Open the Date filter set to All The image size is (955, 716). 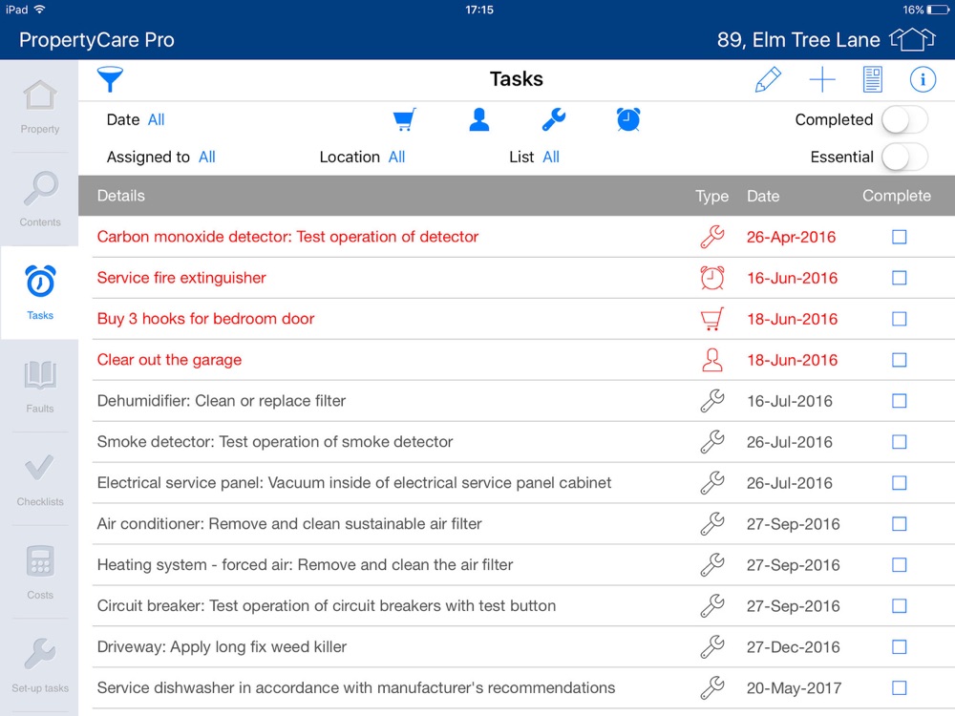[156, 120]
